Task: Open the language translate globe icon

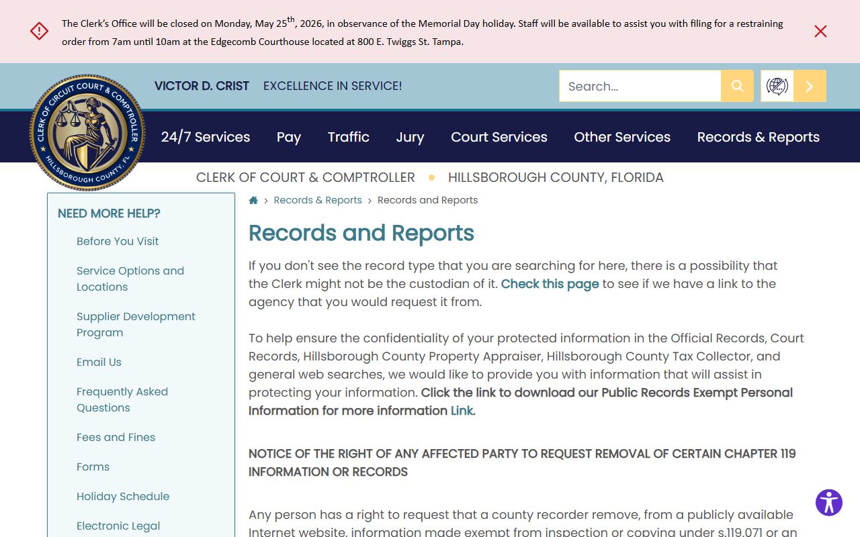Action: coord(777,86)
